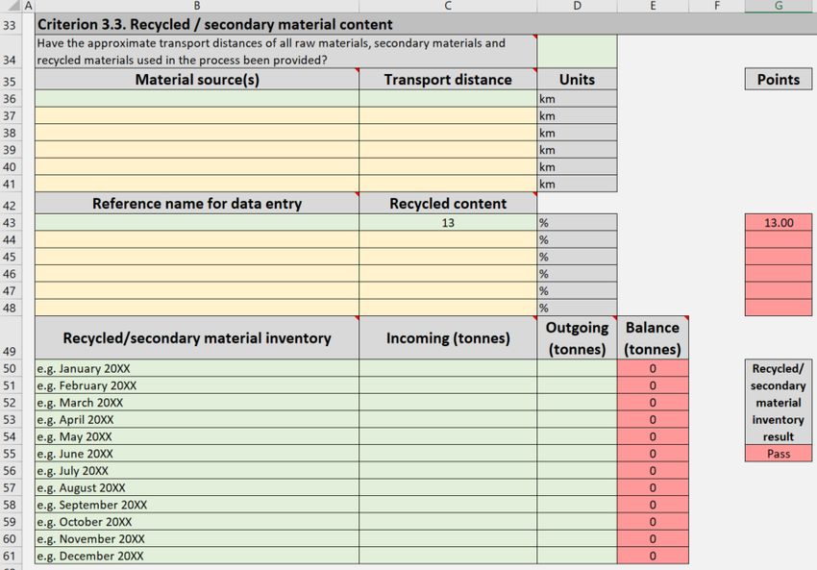Click the % unit cell in row 44
The width and height of the screenshot is (817, 570).
tap(577, 239)
